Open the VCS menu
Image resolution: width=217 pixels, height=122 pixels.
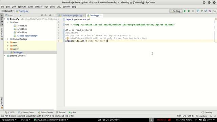pos(59,7)
